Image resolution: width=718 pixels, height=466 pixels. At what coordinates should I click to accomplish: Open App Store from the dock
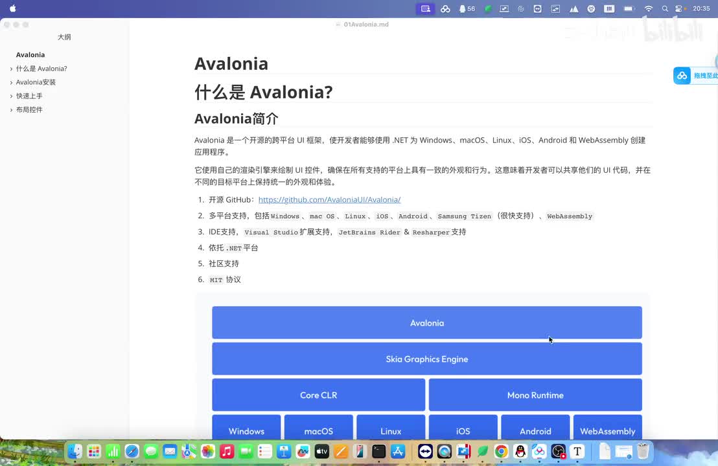(x=398, y=452)
